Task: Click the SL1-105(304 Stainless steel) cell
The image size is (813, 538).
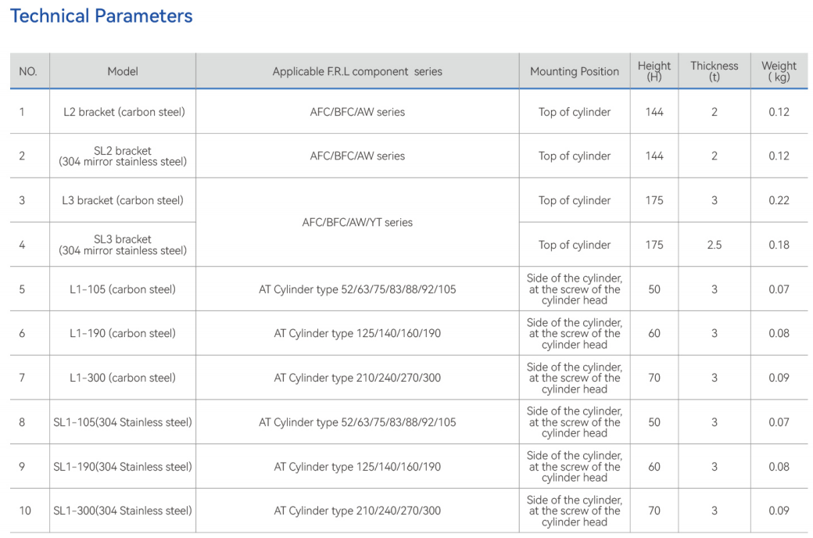Action: [123, 422]
